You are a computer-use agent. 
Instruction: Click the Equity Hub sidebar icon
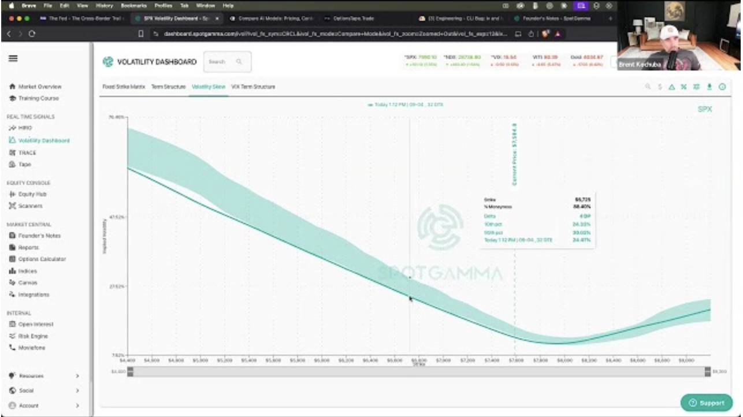tap(12, 194)
